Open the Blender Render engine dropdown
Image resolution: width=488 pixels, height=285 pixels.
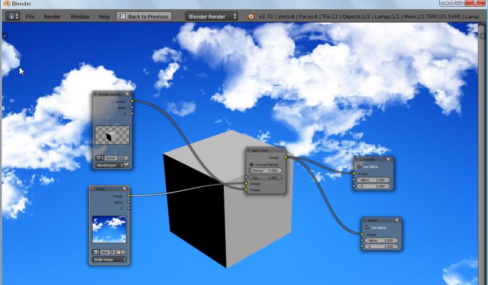211,16
